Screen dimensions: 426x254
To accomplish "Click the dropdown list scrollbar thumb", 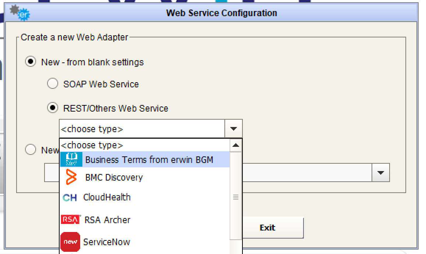I will click(236, 197).
